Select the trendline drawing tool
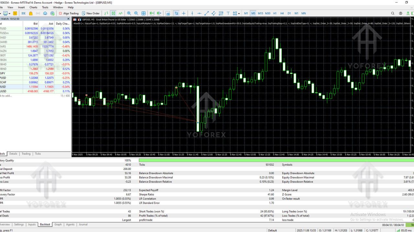This screenshot has height=232, width=414. click(x=206, y=13)
